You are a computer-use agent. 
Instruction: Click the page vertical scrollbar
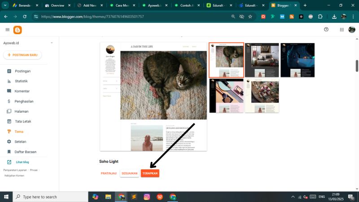coord(357,65)
